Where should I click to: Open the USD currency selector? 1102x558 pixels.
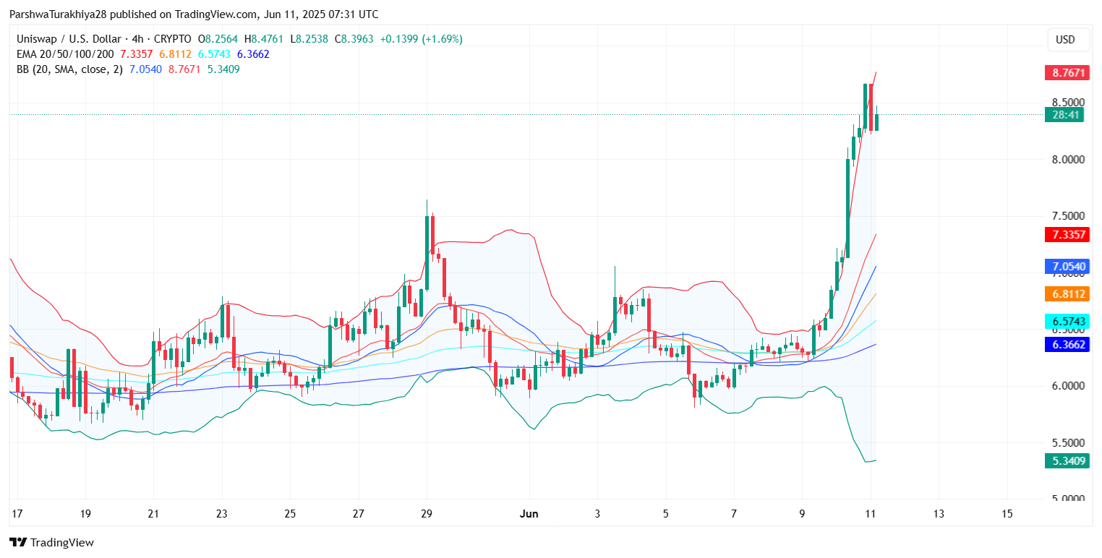[x=1065, y=40]
